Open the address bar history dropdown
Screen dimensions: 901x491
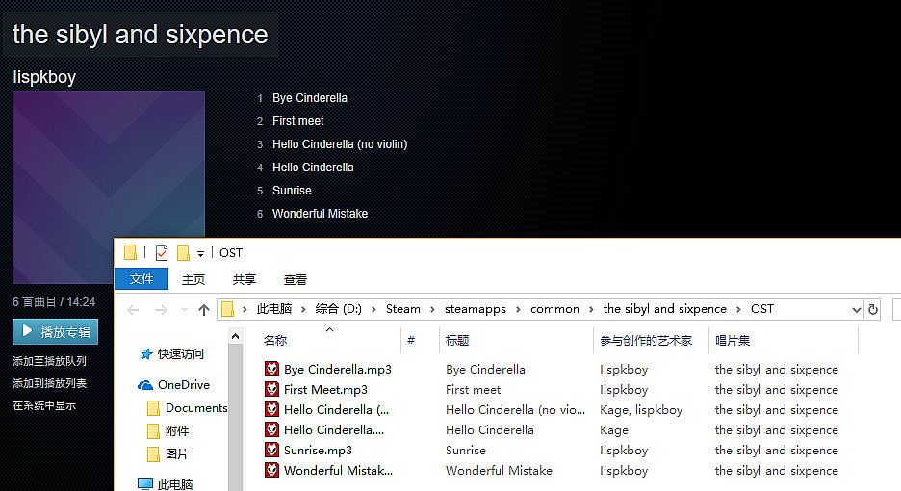(856, 309)
